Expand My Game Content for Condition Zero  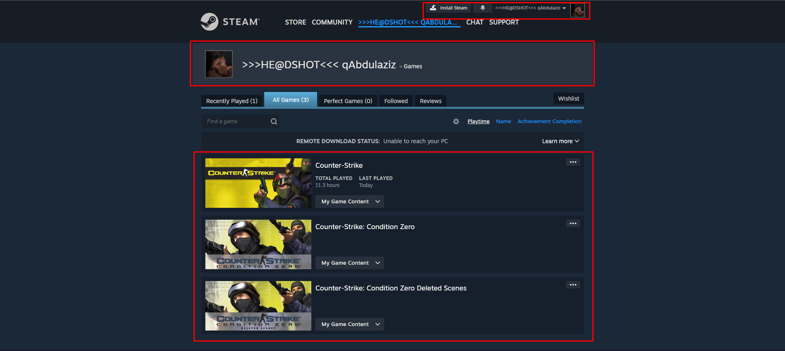(x=350, y=263)
